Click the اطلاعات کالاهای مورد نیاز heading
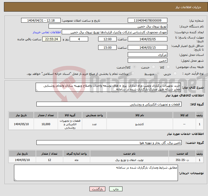Screen dimensions: 208x196 185,95
